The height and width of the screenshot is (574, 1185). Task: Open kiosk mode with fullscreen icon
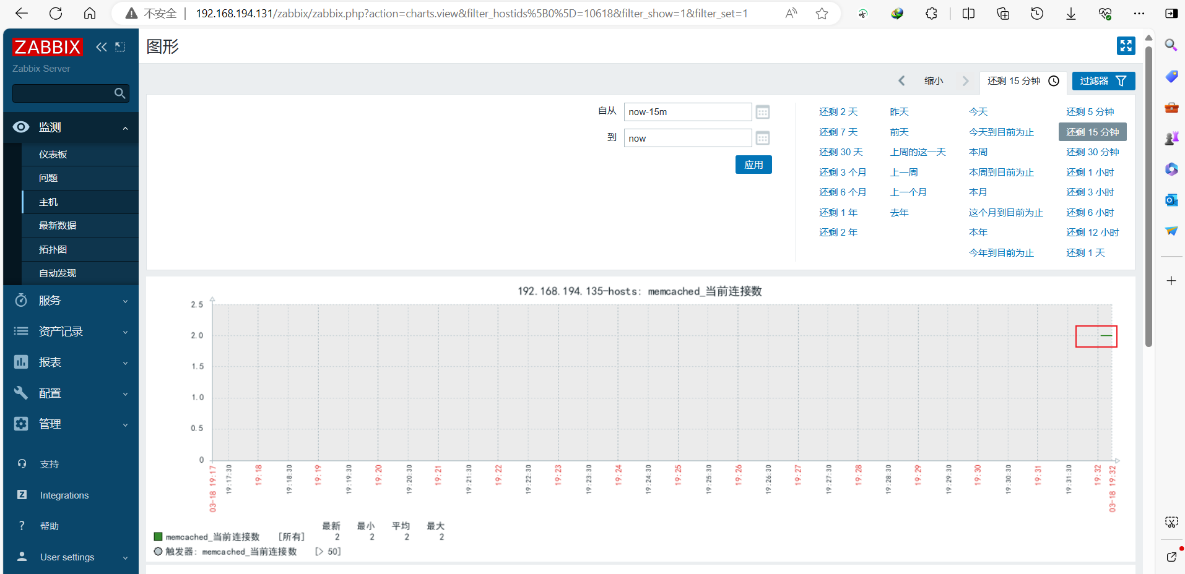tap(1126, 46)
